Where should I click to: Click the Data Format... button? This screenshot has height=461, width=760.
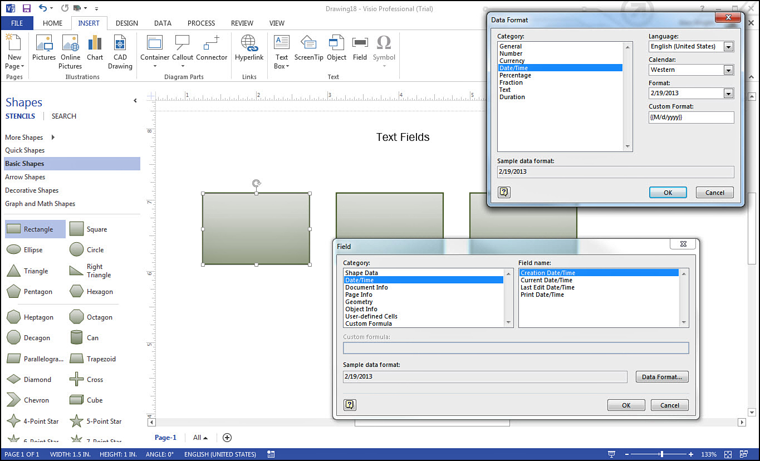click(x=662, y=377)
